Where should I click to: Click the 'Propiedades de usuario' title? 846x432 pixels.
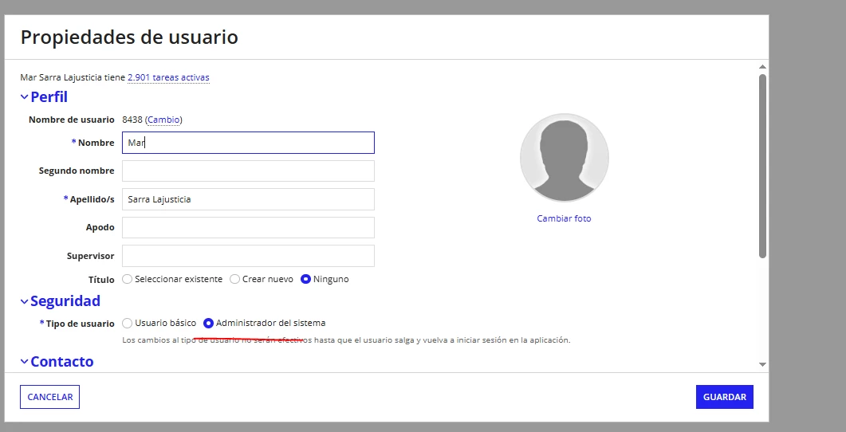(x=129, y=37)
